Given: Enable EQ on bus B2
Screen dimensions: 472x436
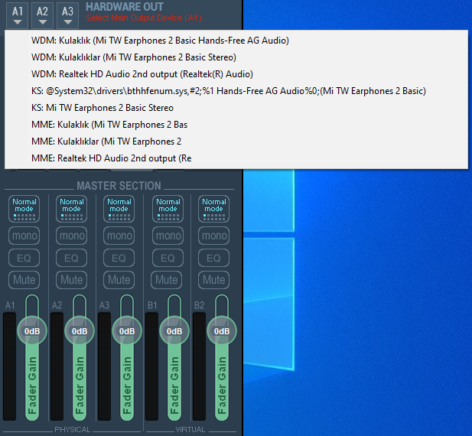Looking at the screenshot, I should pos(213,258).
